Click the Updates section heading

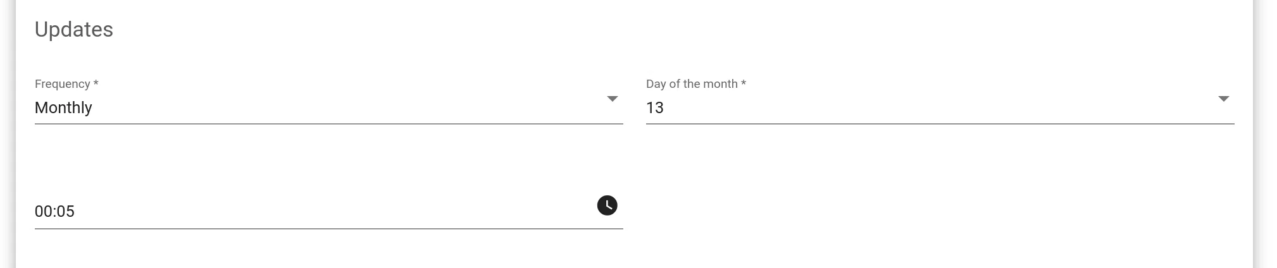(74, 30)
